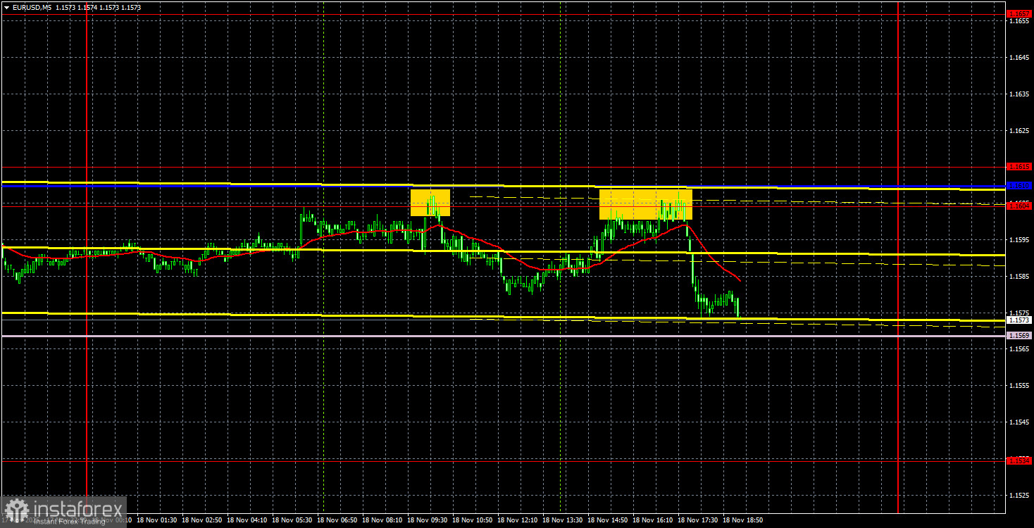
Task: Select the white dashed horizontal line
Action: [810, 261]
